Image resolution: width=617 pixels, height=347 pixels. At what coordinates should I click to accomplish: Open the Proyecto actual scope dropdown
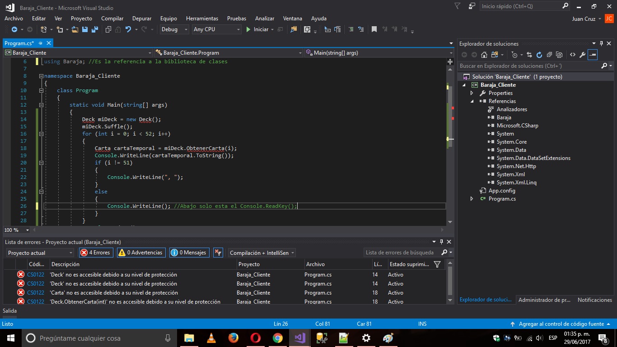pyautogui.click(x=40, y=253)
